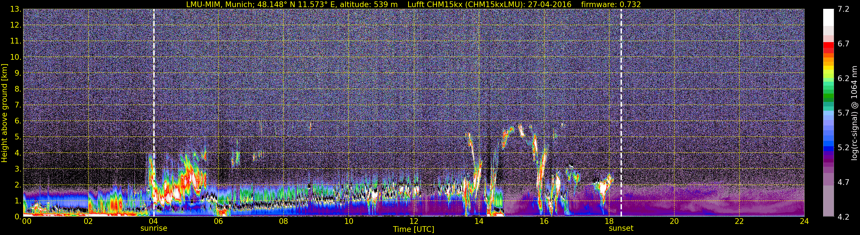This screenshot has width=860, height=235.
Task: Click the '5.' tick on the height axis
Action: click(x=18, y=137)
